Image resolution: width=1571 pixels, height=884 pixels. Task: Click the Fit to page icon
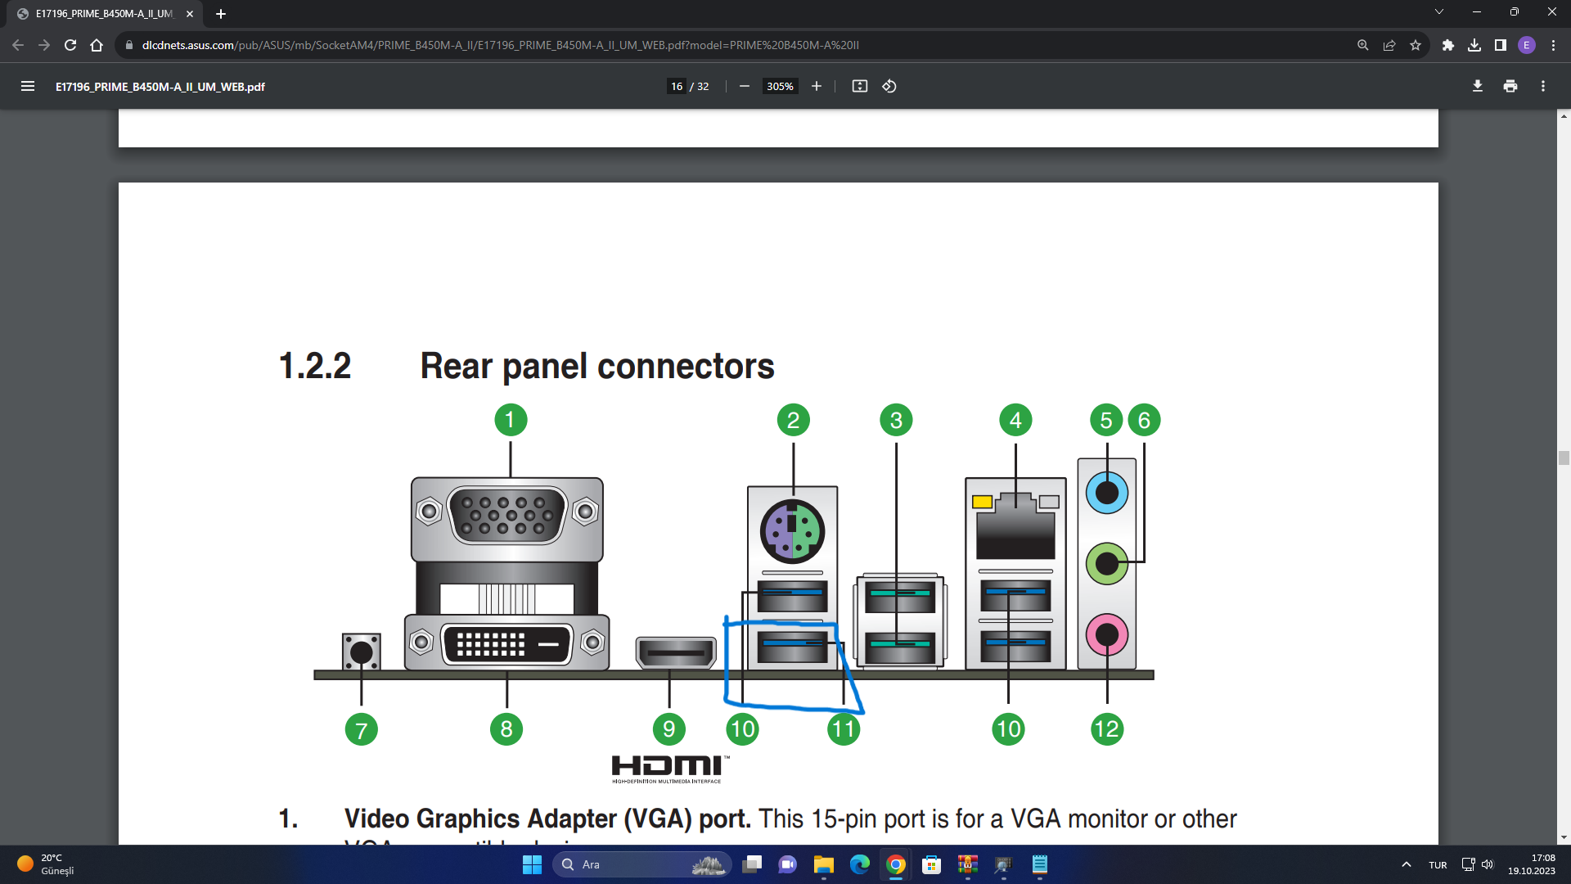[x=859, y=86]
